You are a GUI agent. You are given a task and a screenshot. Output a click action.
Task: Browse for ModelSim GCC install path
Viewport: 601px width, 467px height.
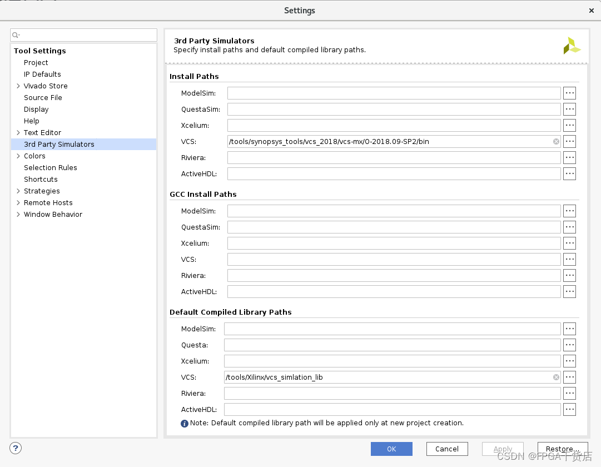(x=569, y=211)
